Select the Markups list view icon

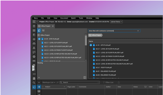coord(39,87)
